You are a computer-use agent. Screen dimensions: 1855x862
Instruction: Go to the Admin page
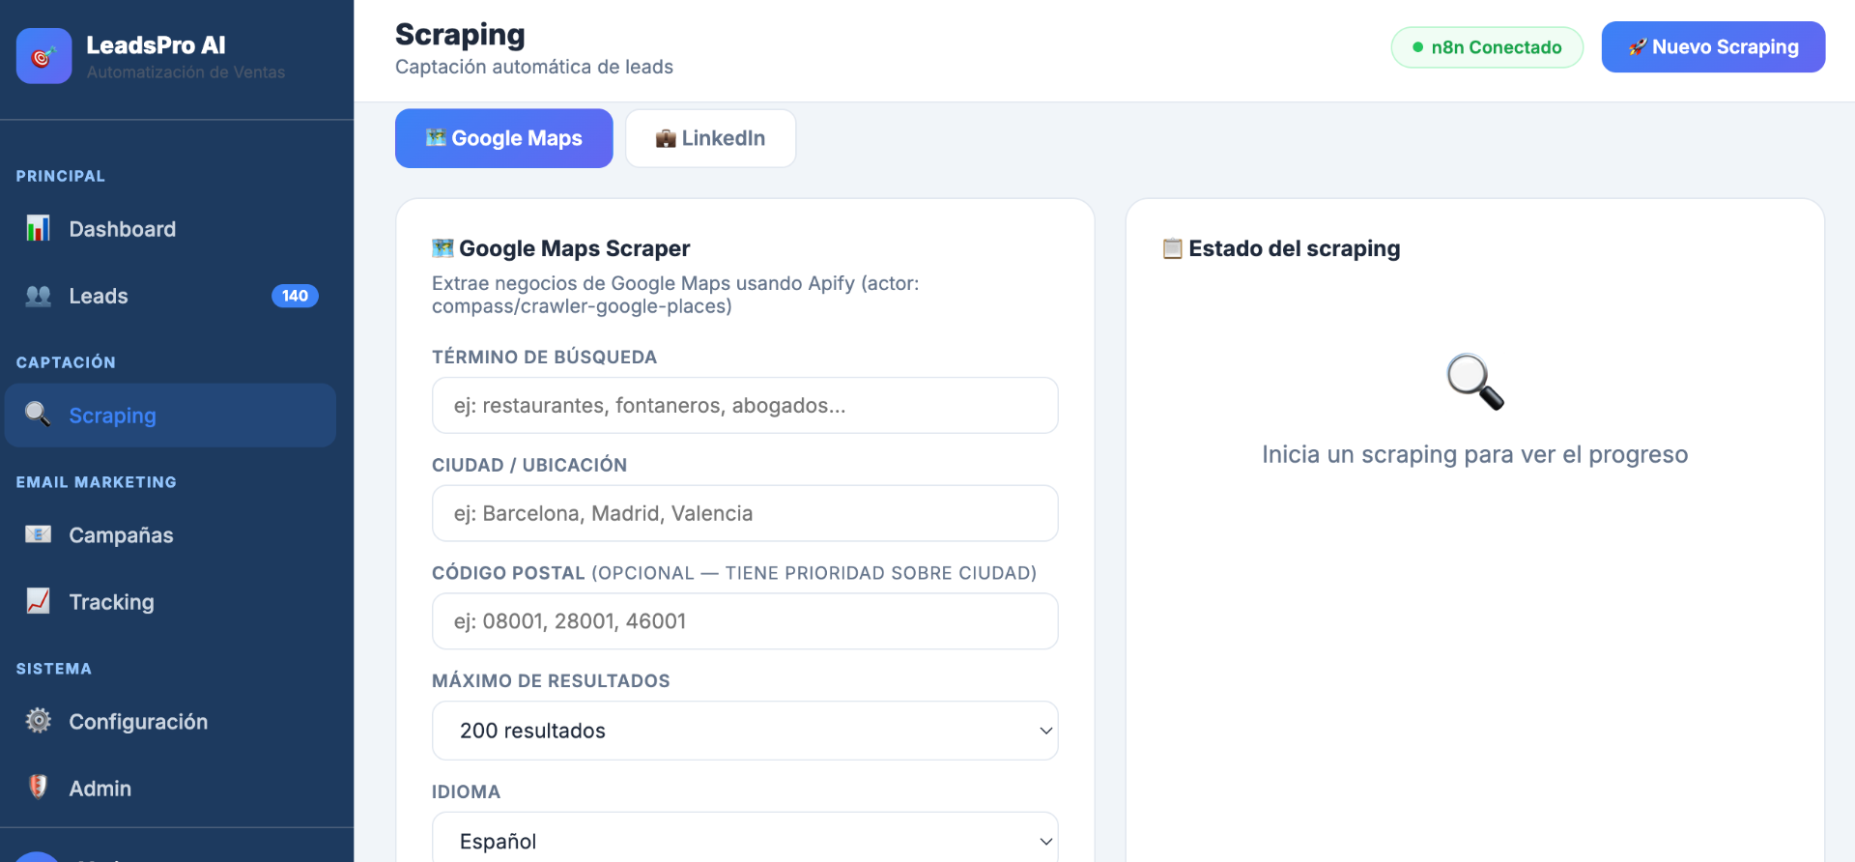pyautogui.click(x=171, y=788)
